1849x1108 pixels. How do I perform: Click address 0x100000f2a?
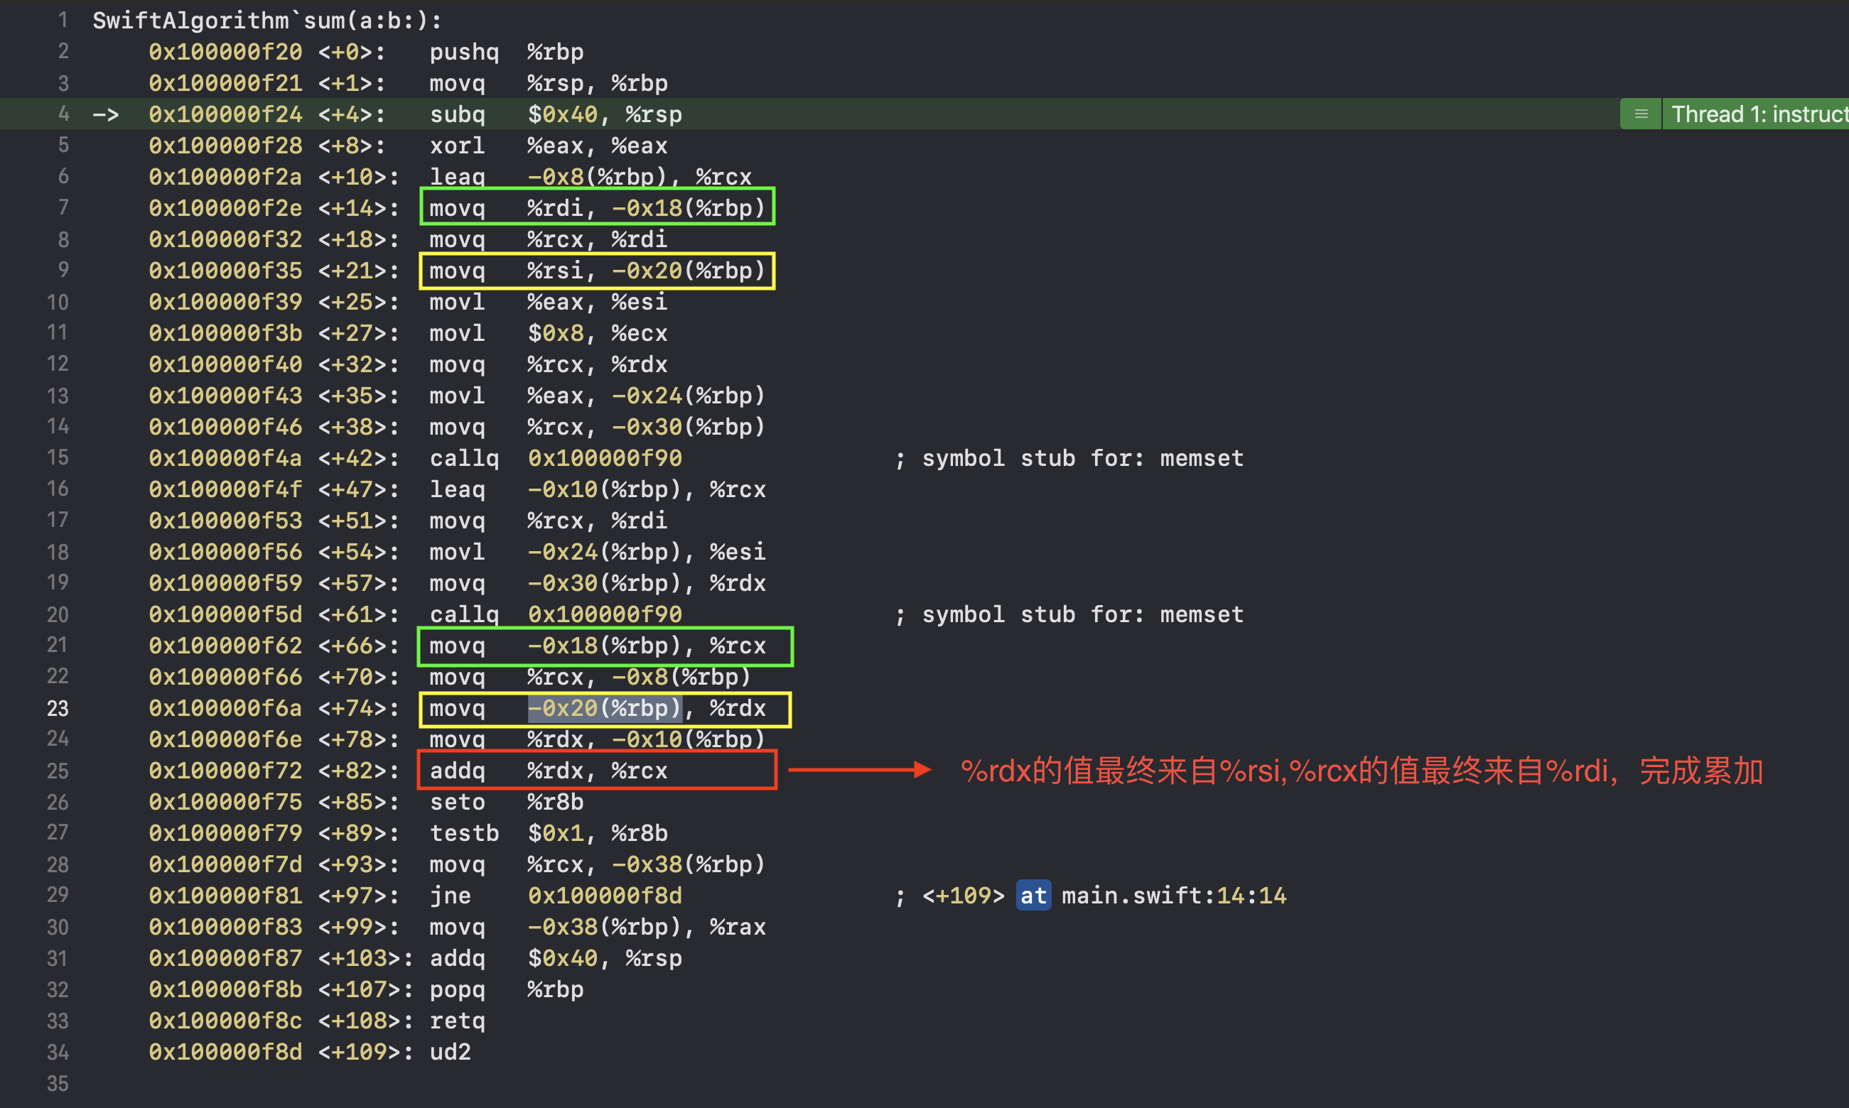click(225, 177)
